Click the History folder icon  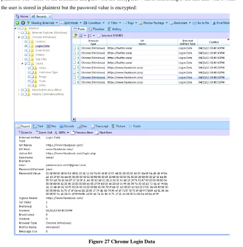33,55
